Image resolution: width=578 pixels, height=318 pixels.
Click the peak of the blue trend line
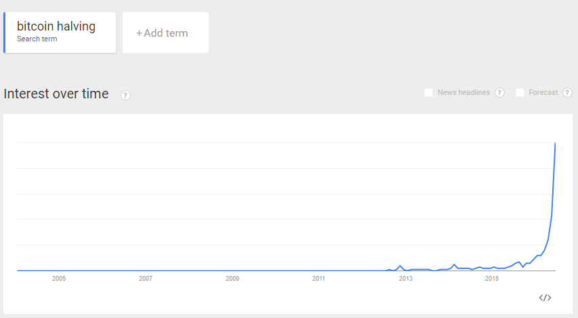pyautogui.click(x=555, y=144)
